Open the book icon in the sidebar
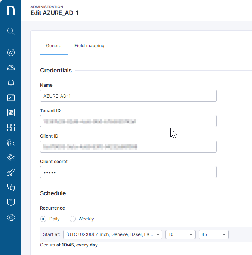This screenshot has width=252, height=255. [11, 202]
